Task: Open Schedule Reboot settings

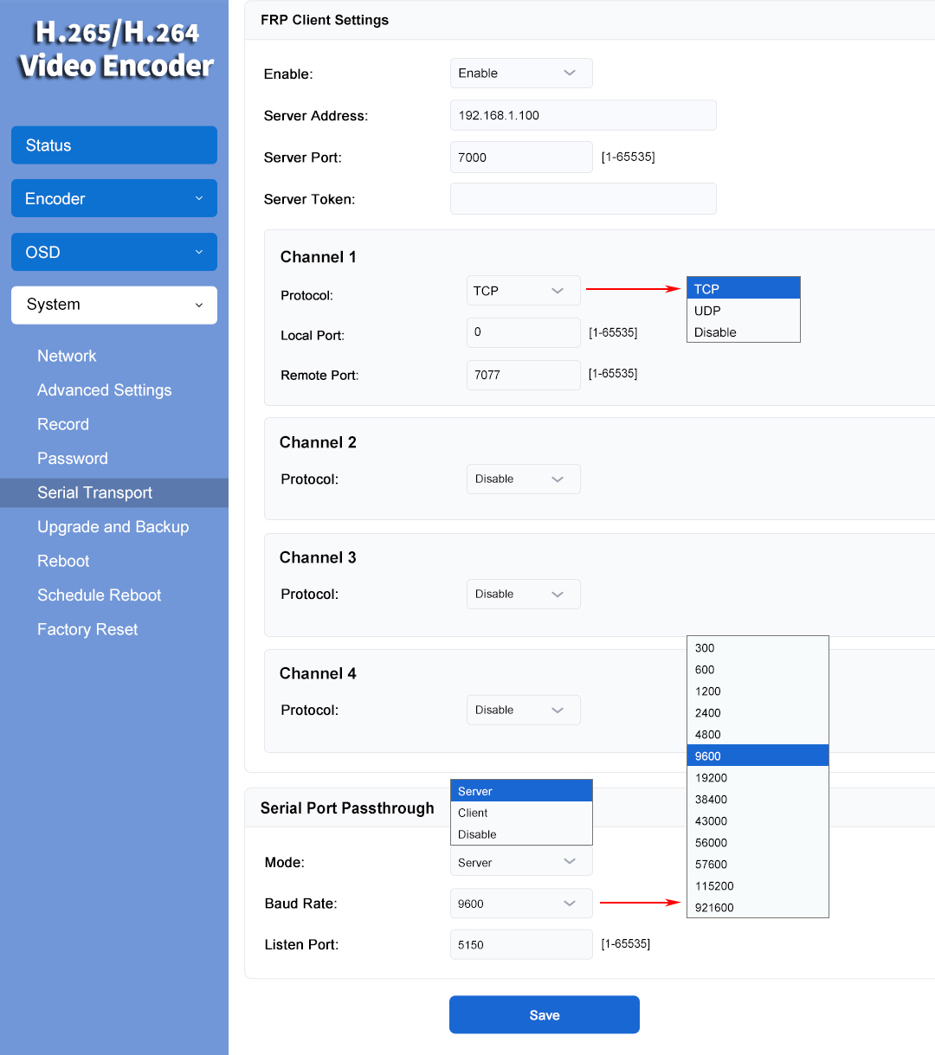Action: [x=99, y=595]
